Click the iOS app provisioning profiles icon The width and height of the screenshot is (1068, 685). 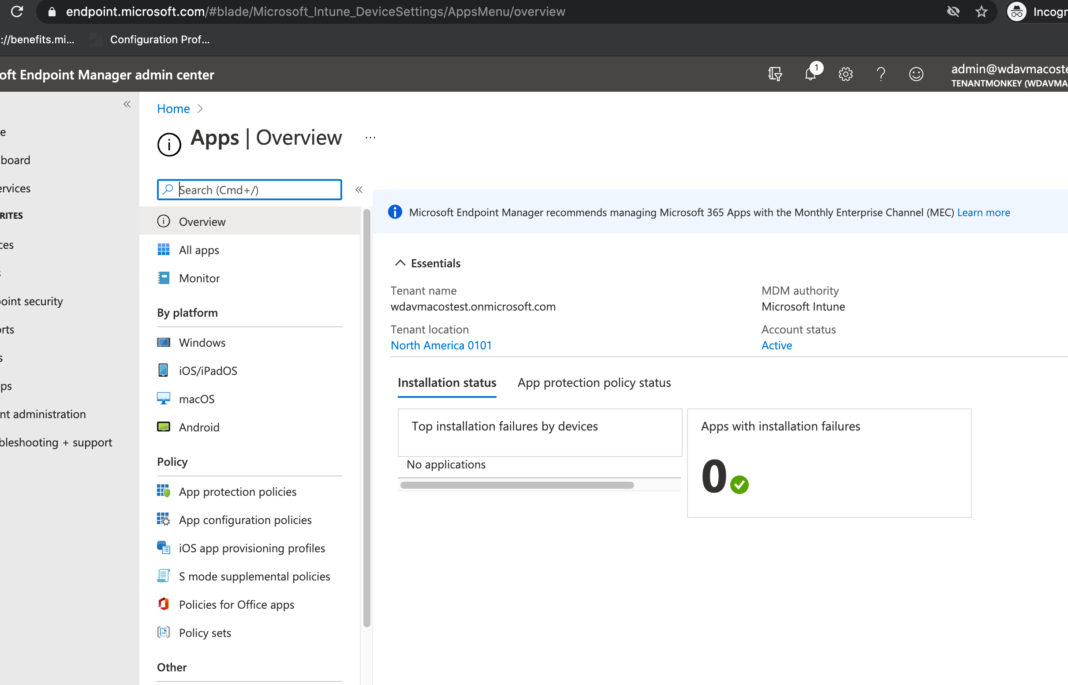164,547
